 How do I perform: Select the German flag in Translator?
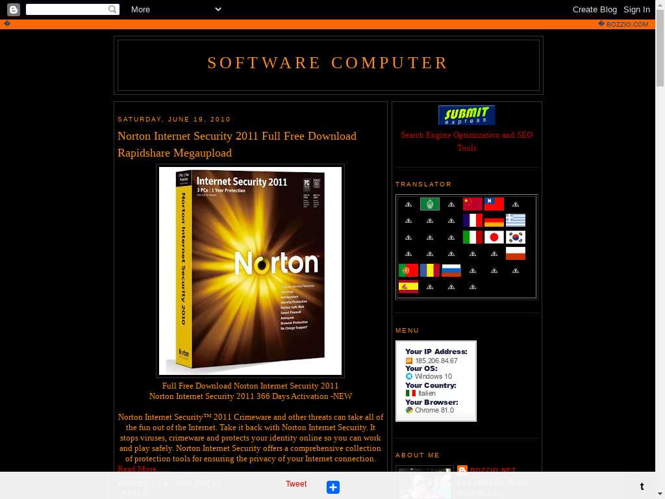click(494, 220)
